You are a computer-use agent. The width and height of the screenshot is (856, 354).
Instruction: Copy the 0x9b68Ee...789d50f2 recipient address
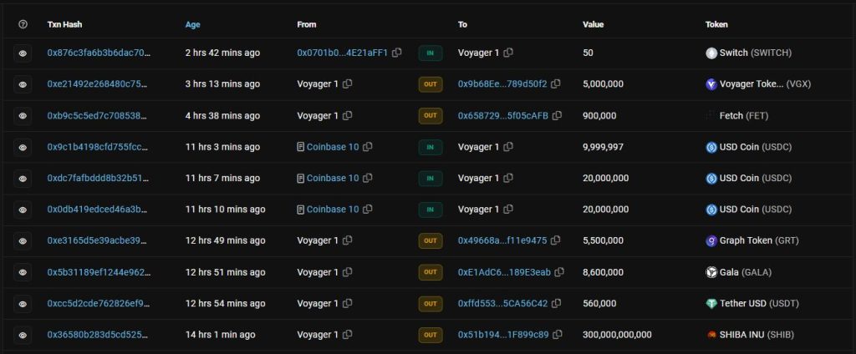(x=556, y=83)
